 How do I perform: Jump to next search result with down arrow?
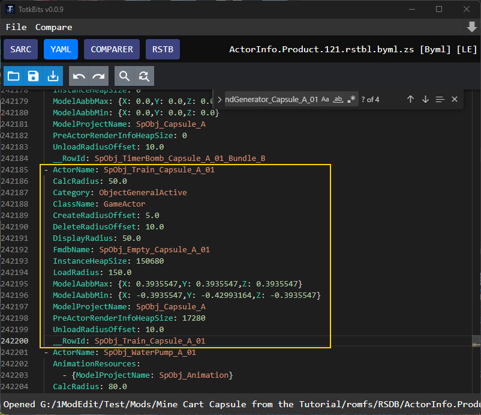(425, 99)
